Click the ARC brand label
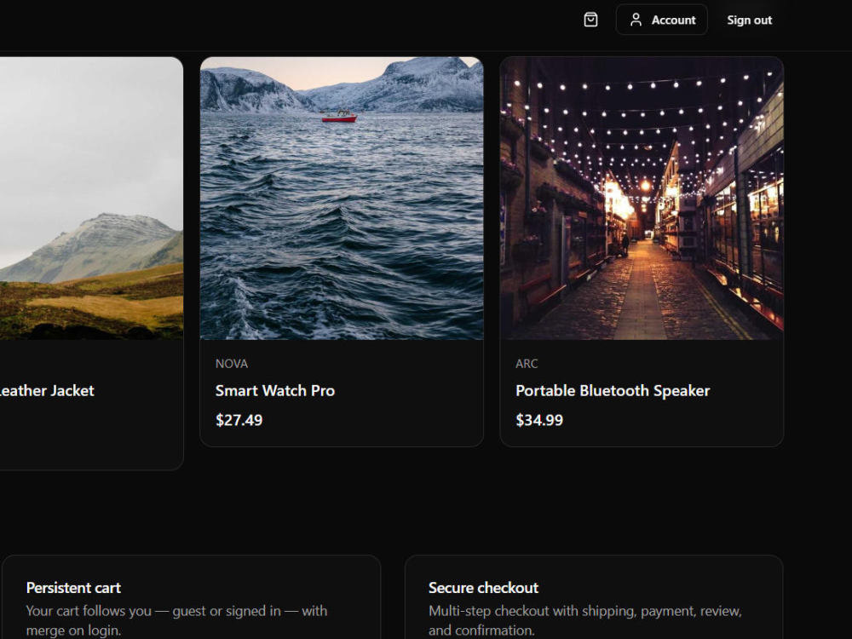Image resolution: width=852 pixels, height=639 pixels. click(x=527, y=364)
